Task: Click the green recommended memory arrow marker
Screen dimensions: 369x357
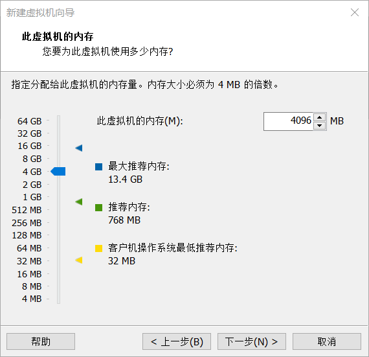Action: (x=79, y=202)
